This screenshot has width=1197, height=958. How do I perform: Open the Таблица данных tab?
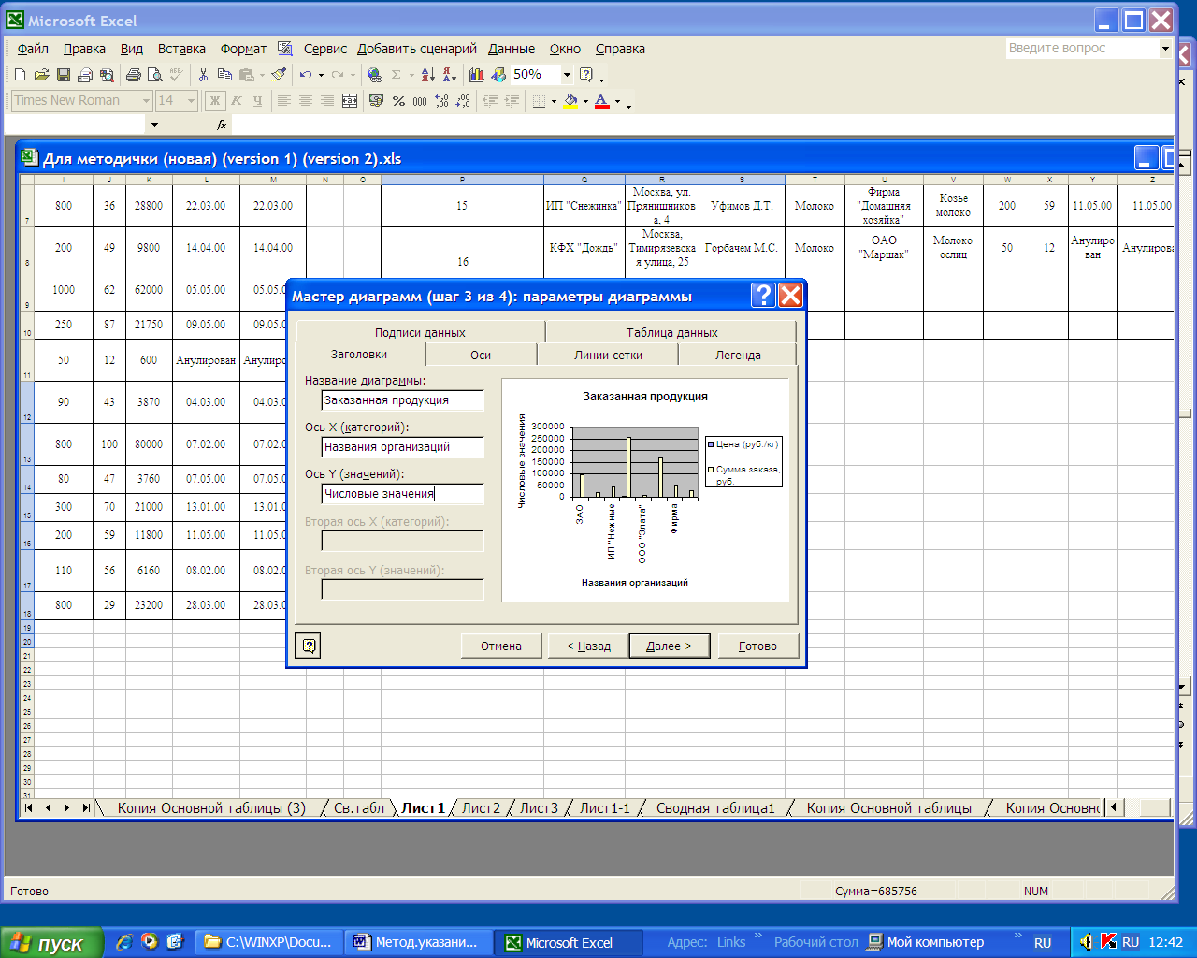tap(671, 332)
